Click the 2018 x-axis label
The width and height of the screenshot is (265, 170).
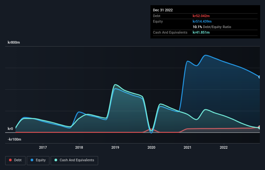tap(79, 147)
